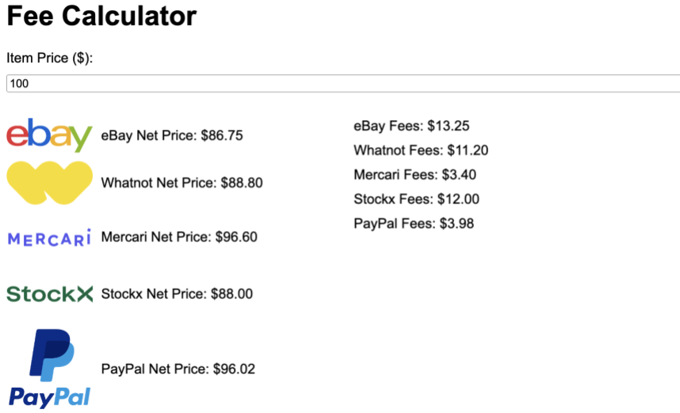Viewport: 680px width, 413px height.
Task: Click the blue PayPal double-P emblem
Action: 52,353
